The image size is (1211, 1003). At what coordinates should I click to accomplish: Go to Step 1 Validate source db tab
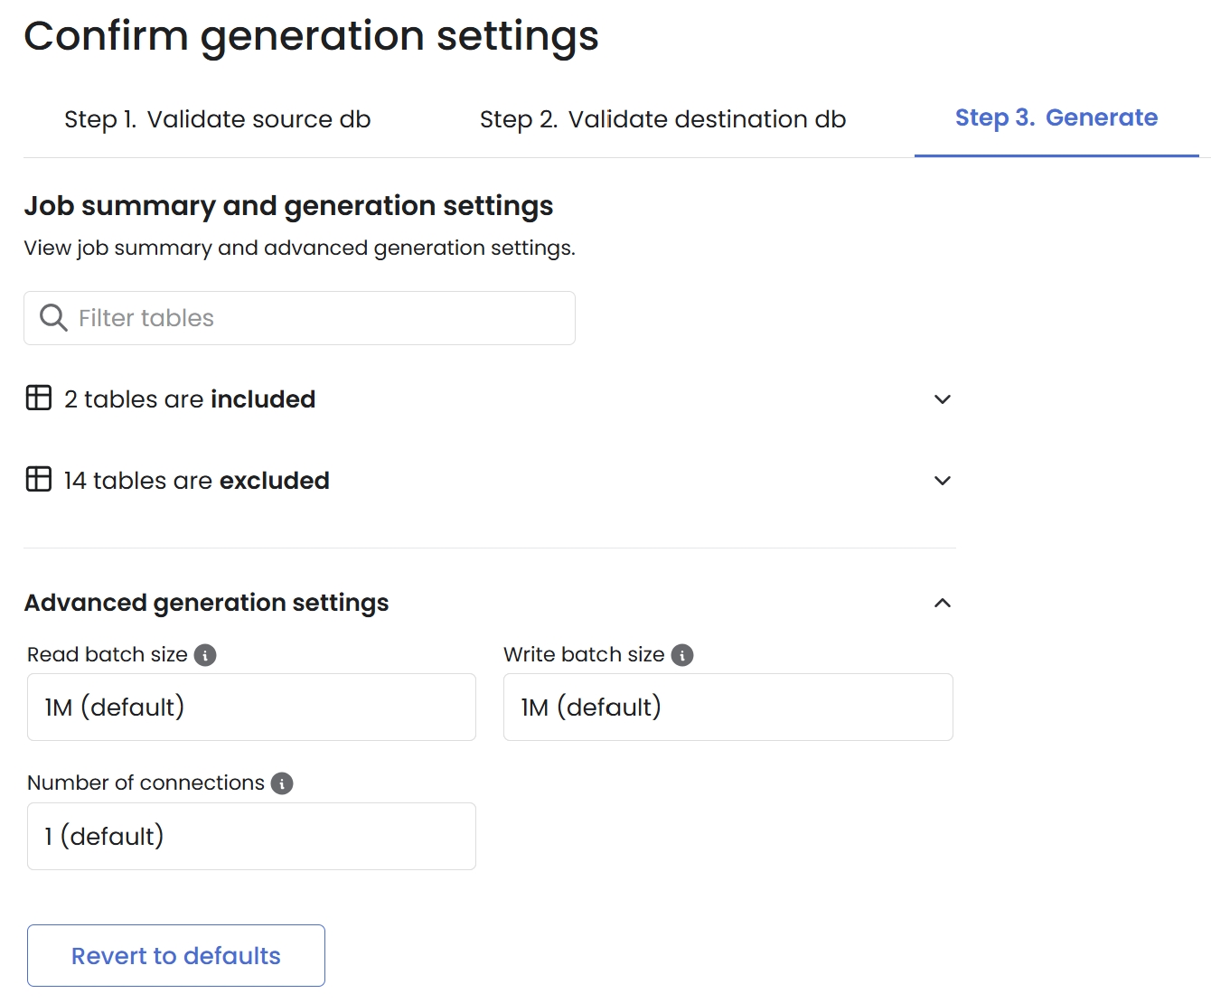(x=218, y=119)
